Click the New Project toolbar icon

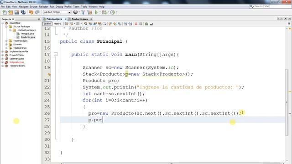[x=10, y=12]
